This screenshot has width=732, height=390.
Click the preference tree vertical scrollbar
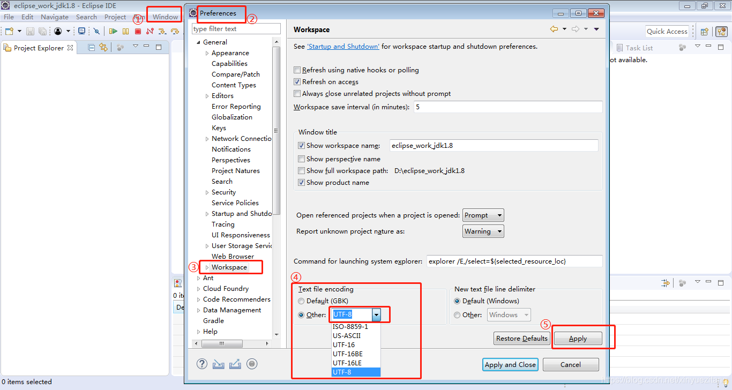(277, 130)
